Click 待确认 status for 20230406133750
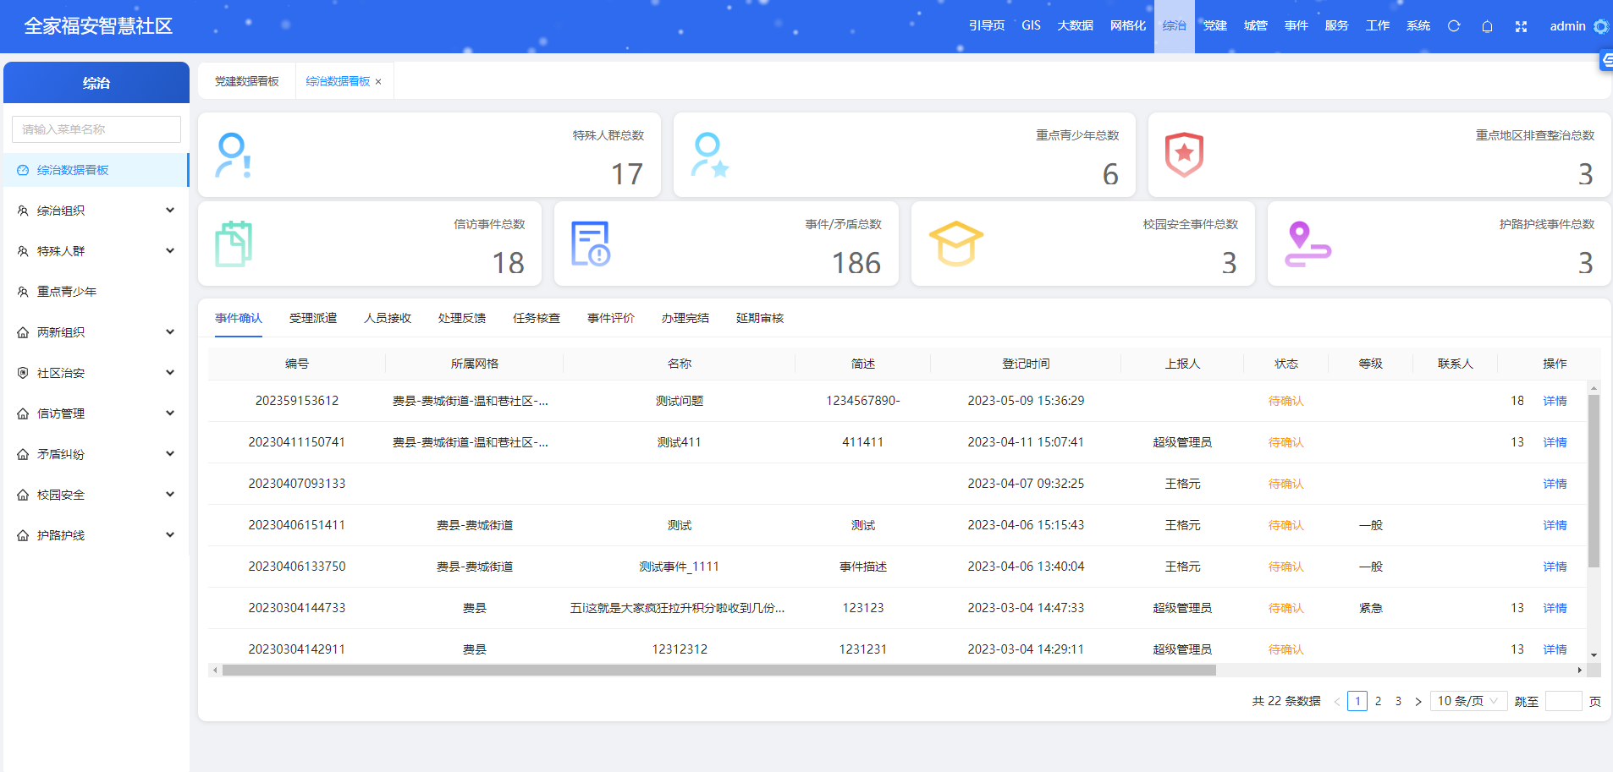 [x=1285, y=567]
